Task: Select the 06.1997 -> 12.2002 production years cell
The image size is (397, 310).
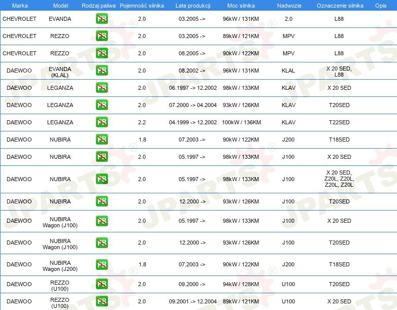Action: pos(193,88)
